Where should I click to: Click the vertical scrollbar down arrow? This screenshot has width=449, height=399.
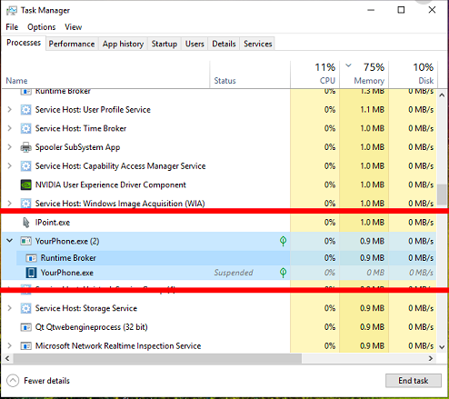pos(442,347)
